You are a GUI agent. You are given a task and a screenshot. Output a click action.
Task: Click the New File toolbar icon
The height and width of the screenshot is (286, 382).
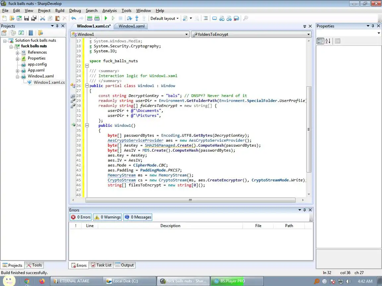point(4,18)
